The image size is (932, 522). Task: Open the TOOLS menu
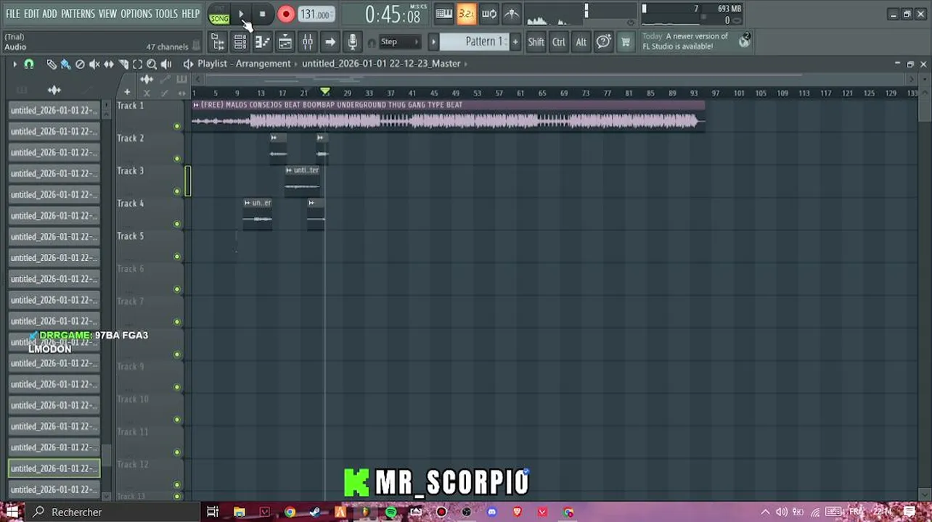pyautogui.click(x=166, y=14)
